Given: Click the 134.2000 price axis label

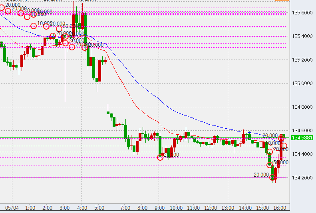Looking at the screenshot, I should coord(302,178).
